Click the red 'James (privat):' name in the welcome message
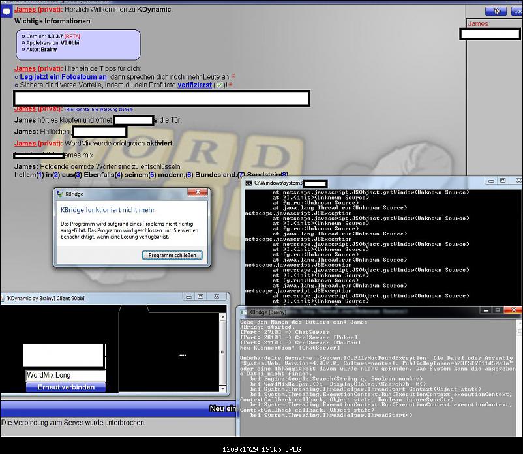Viewport: 523px width, 454px height. click(38, 12)
